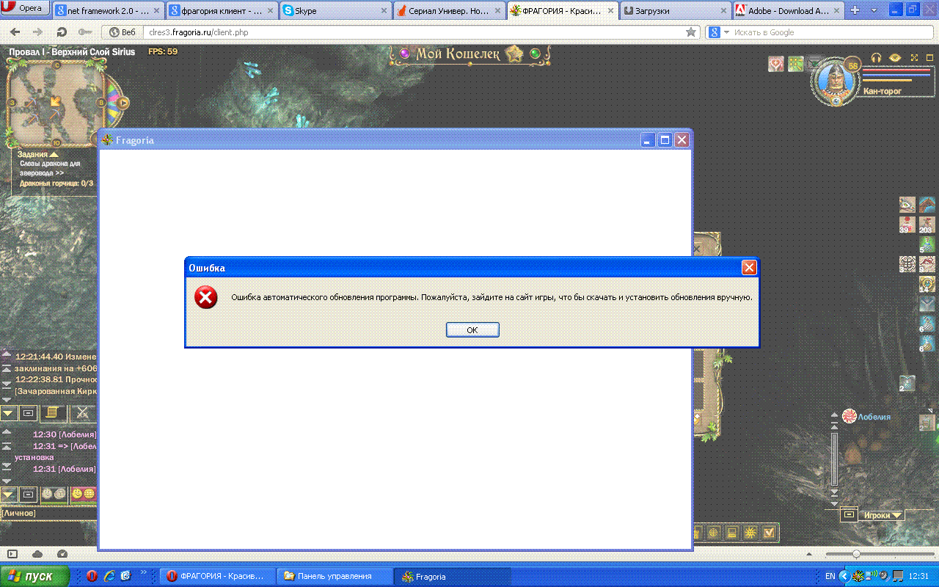Minimize the lower chat panel
939x587 pixels.
coord(28,495)
